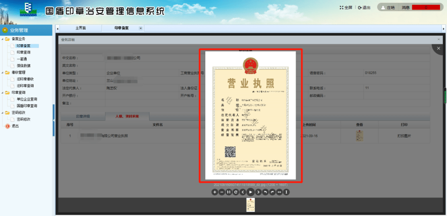
Task: Open 旧印章查询 tree item
Action: click(x=25, y=86)
